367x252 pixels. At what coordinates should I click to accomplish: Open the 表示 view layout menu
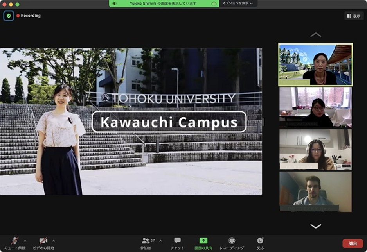pyautogui.click(x=354, y=16)
